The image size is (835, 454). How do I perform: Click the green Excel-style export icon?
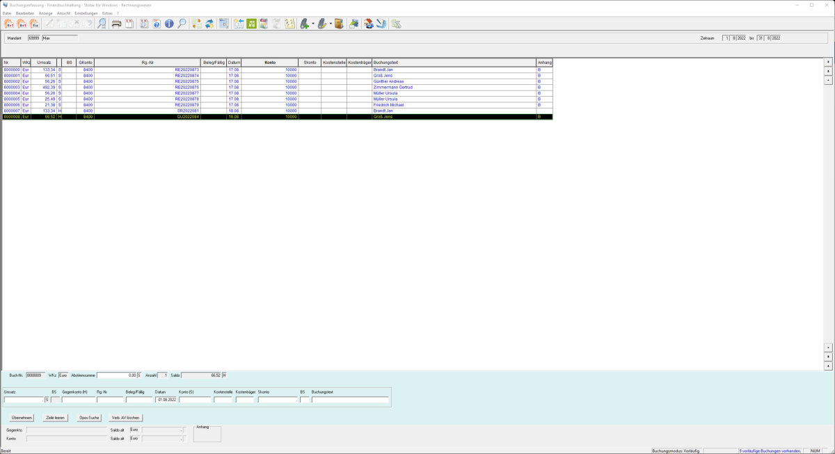click(x=251, y=24)
